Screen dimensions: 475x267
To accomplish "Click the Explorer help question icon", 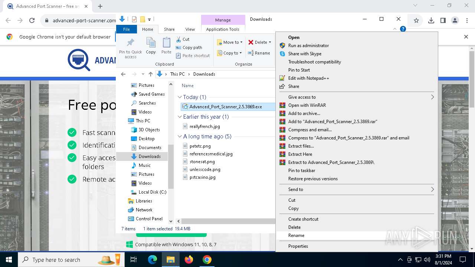I will [x=403, y=29].
